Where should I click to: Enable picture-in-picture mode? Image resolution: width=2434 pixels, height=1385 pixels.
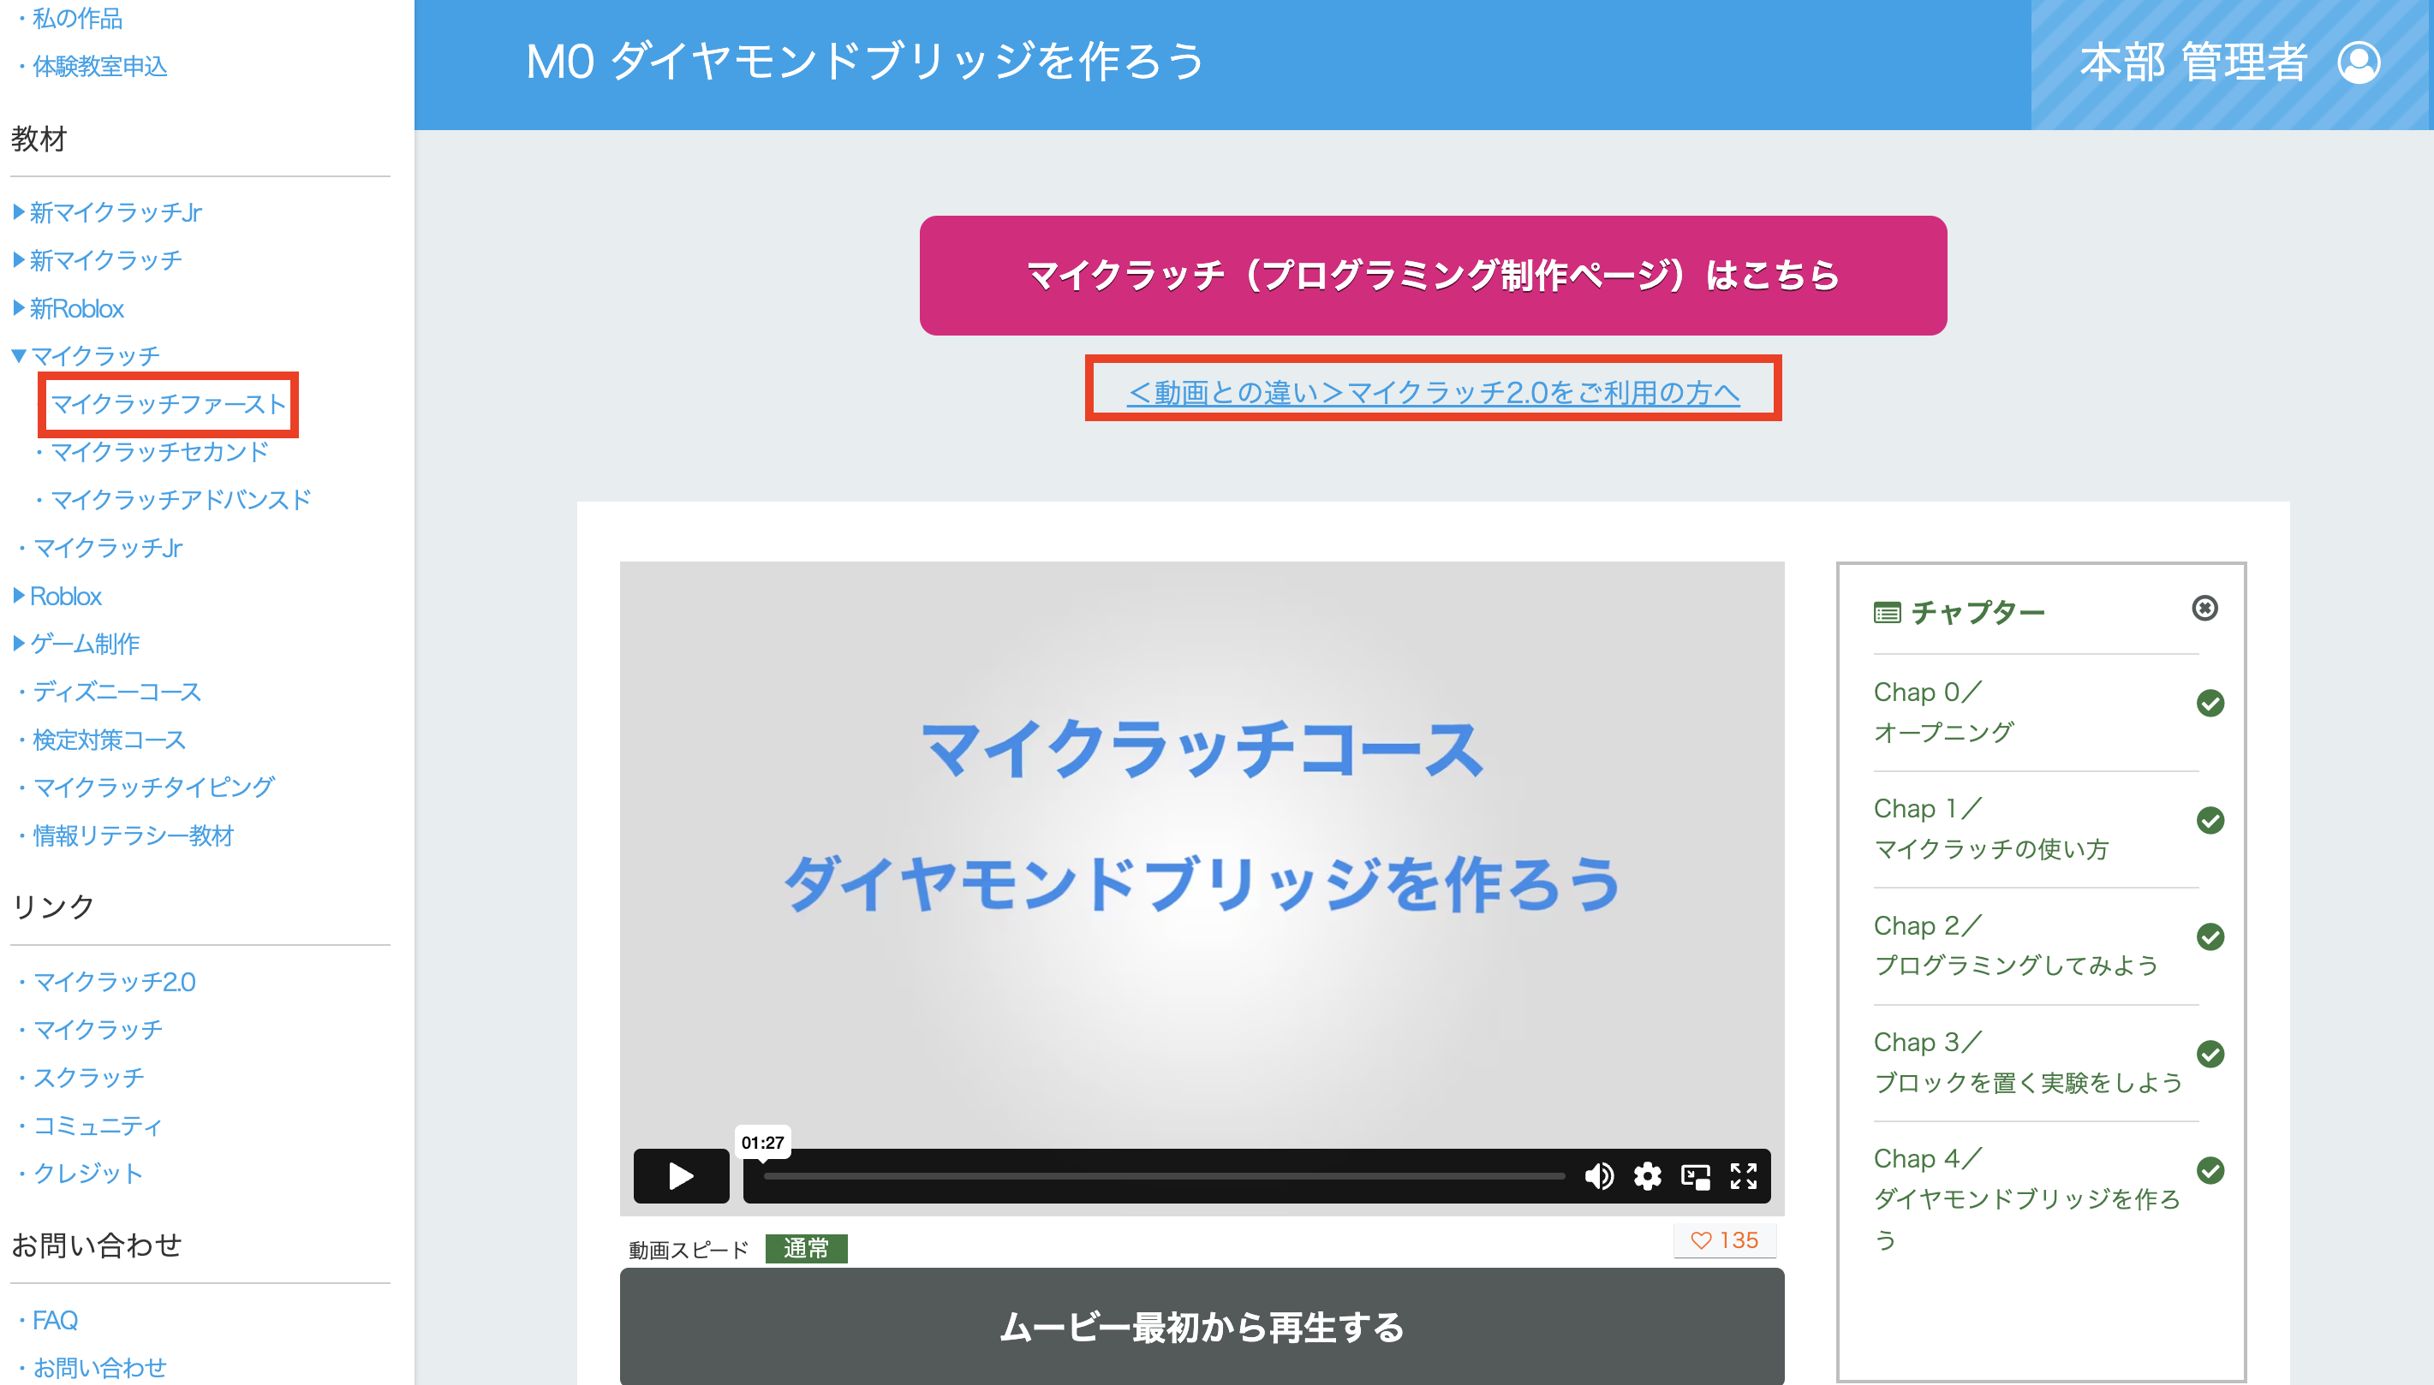click(x=1695, y=1177)
